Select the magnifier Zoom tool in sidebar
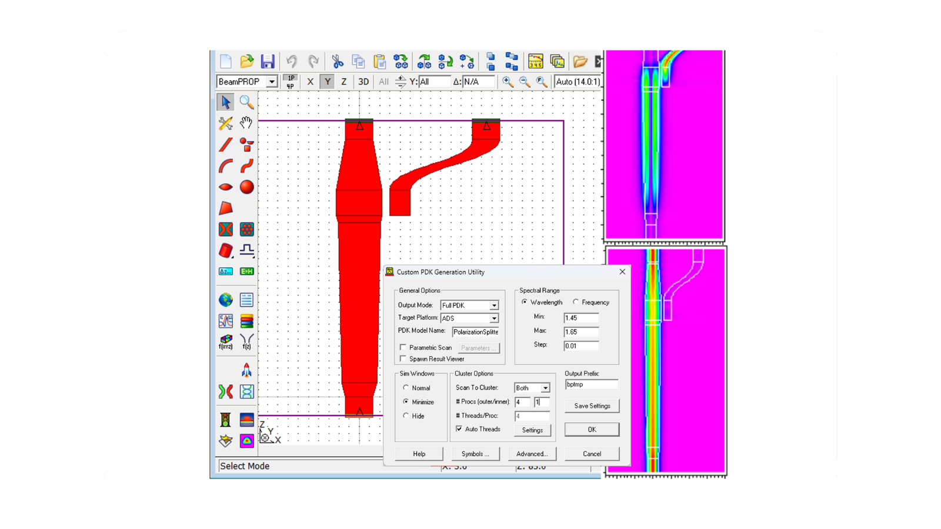 246,102
